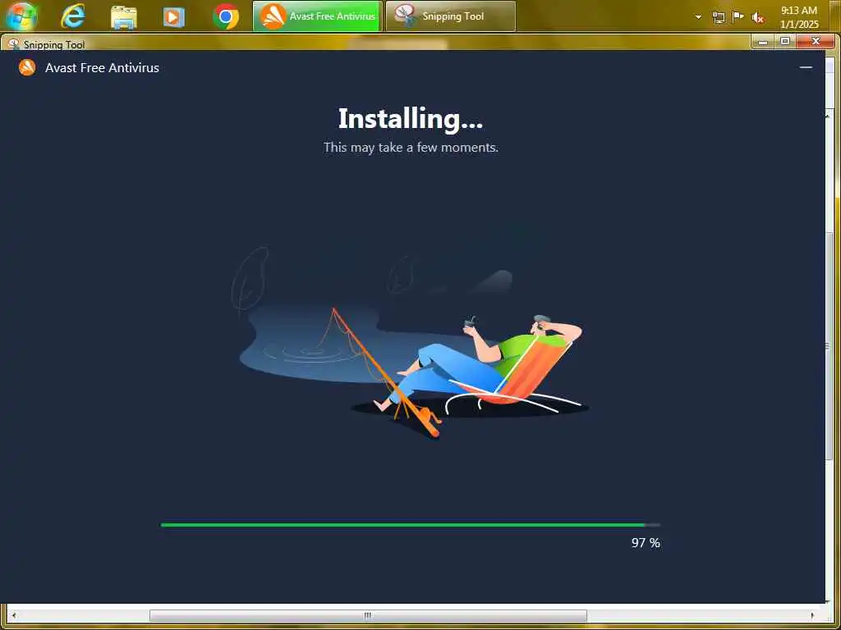
Task: Click the Avast Free Antivirus title text
Action: [102, 67]
